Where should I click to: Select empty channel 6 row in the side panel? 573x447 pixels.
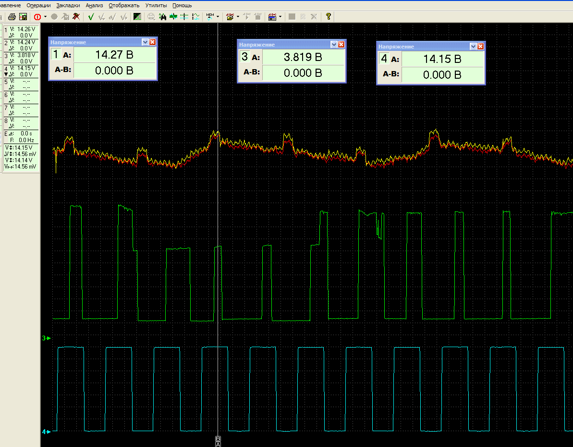(21, 97)
